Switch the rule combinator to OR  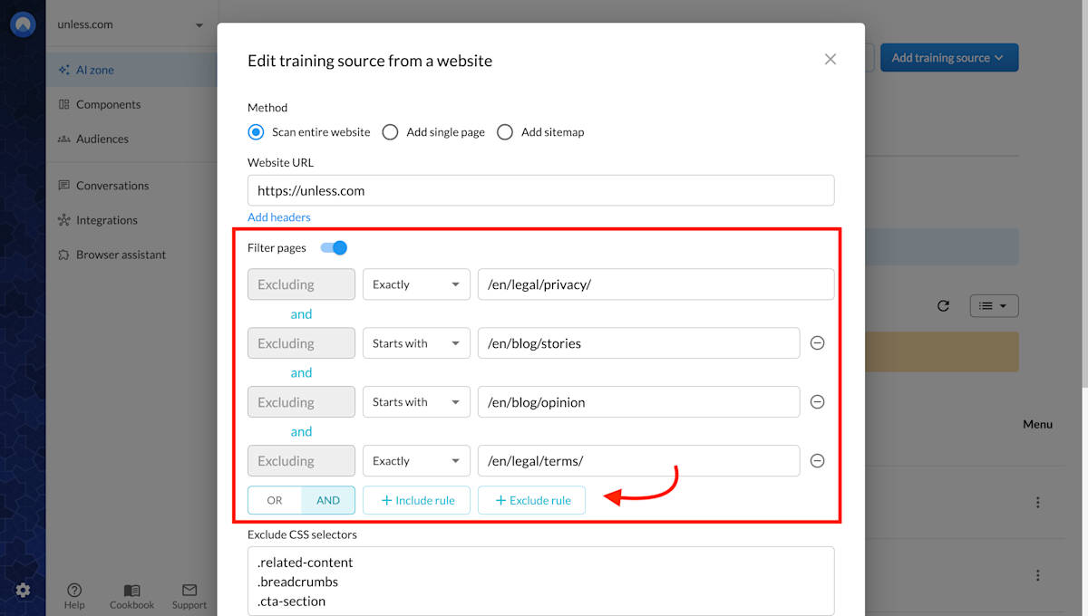pos(274,499)
